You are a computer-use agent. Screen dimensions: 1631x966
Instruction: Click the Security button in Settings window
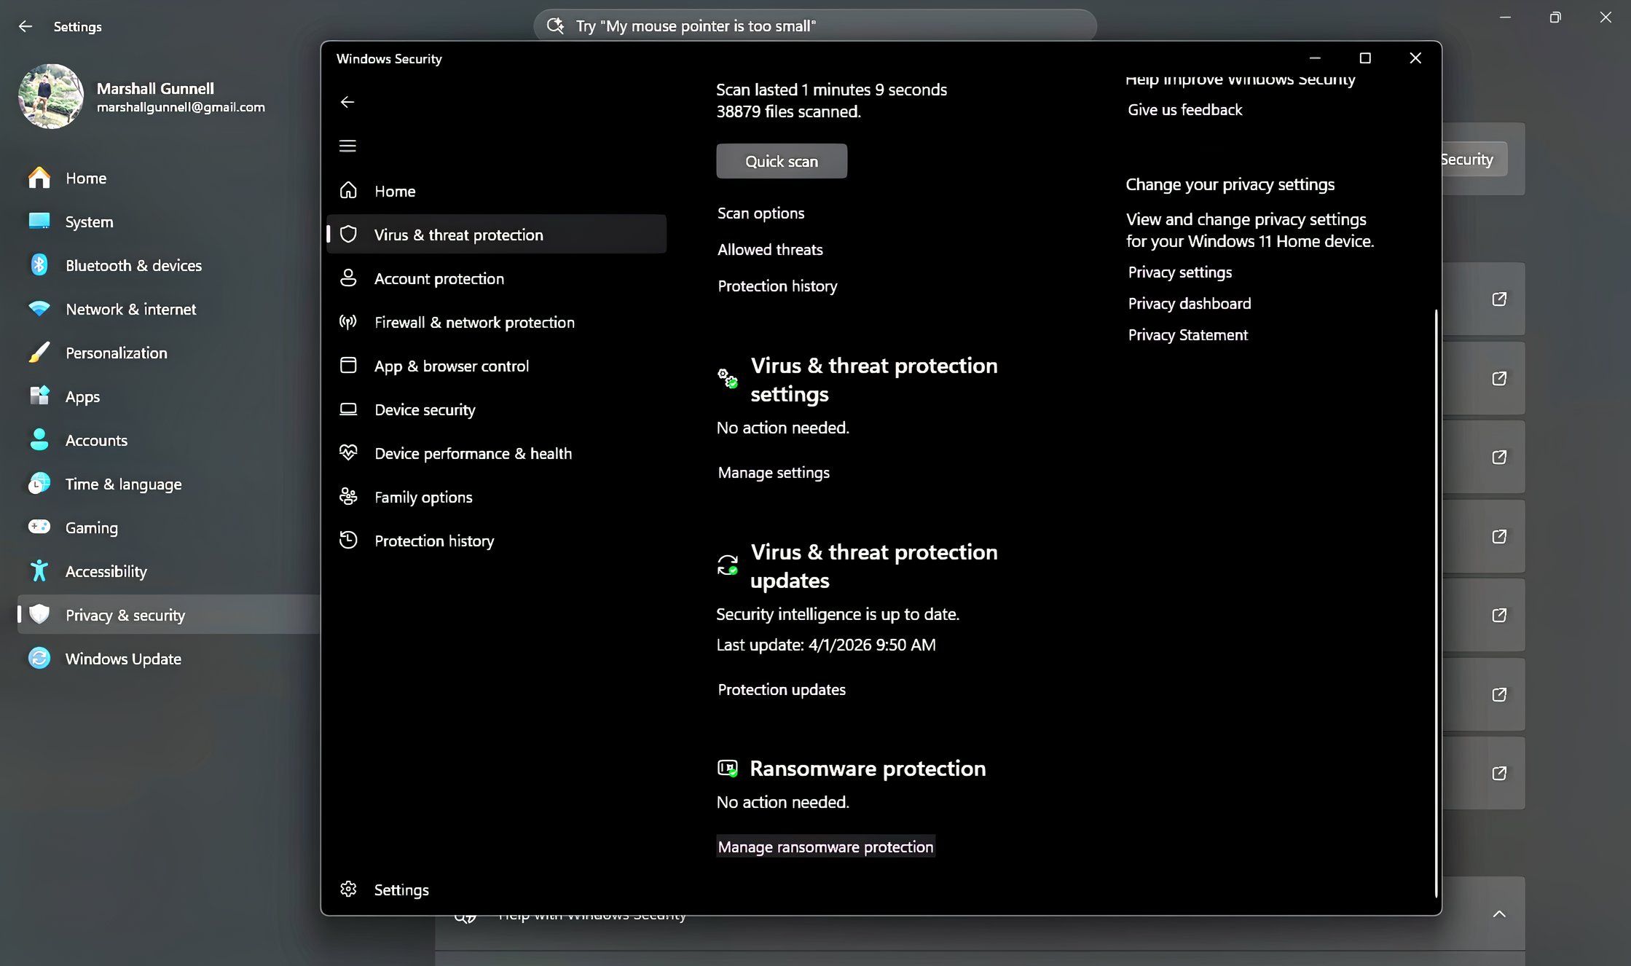(1474, 159)
